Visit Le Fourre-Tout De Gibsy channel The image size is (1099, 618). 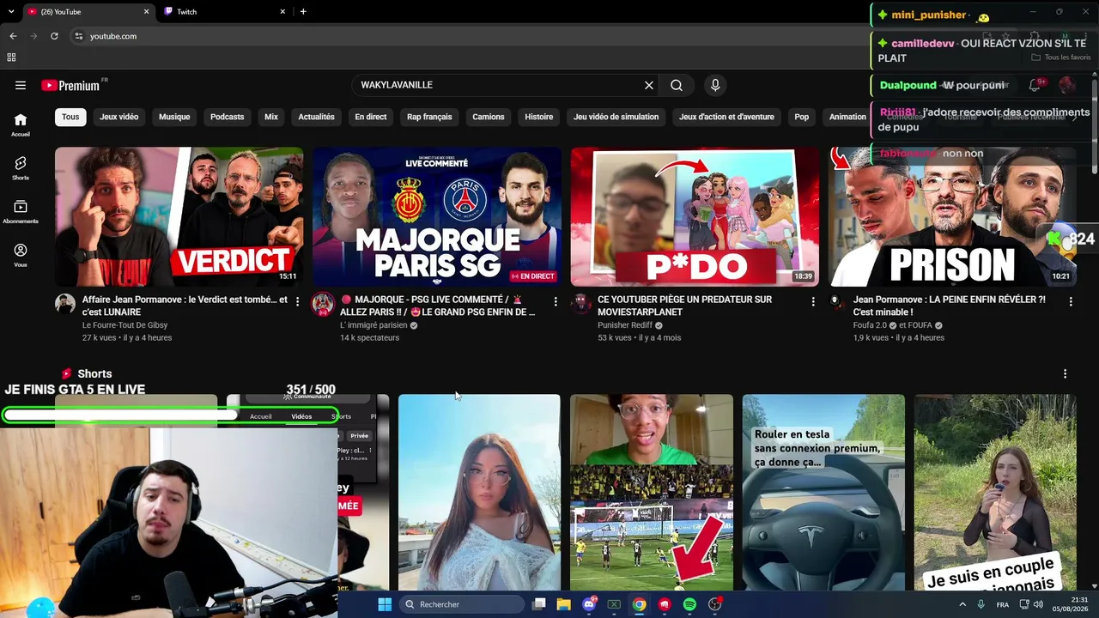[x=125, y=325]
